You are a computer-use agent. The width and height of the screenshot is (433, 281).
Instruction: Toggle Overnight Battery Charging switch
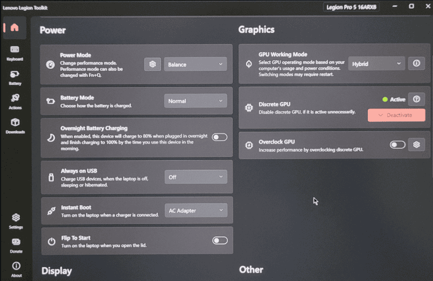[x=220, y=137]
